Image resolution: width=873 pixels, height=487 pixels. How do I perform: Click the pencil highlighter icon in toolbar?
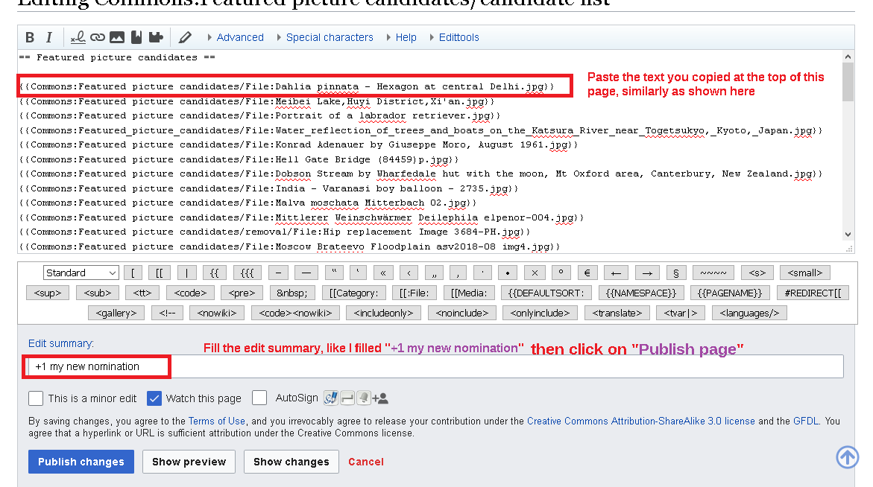(x=185, y=37)
